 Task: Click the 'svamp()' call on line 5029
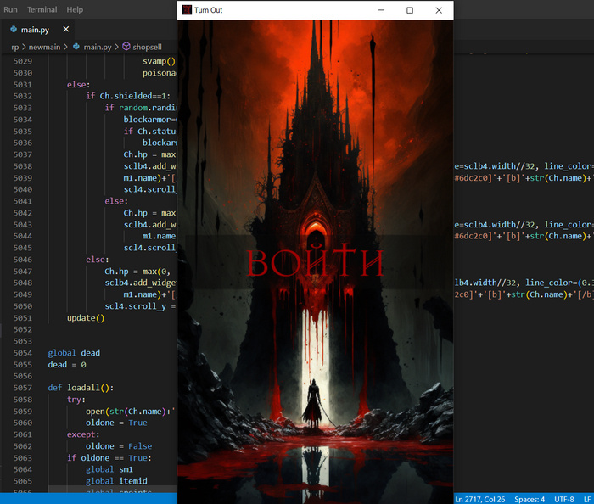tap(160, 61)
